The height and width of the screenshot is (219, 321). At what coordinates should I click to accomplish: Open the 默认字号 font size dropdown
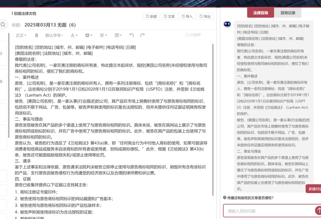coord(53,35)
